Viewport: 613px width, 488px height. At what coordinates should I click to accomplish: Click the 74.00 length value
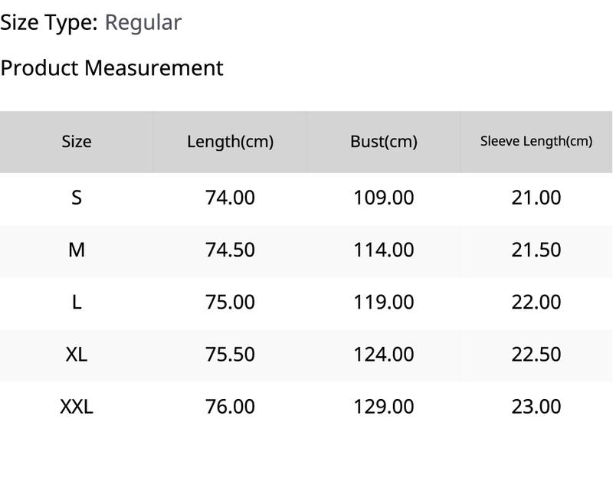click(x=230, y=198)
